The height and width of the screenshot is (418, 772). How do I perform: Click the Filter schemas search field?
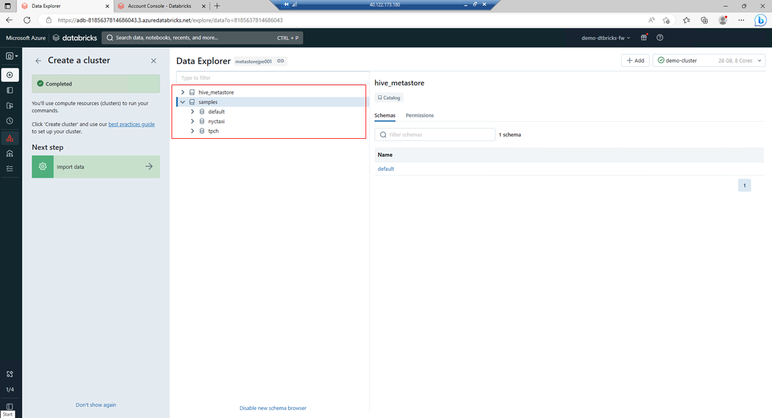tap(435, 135)
